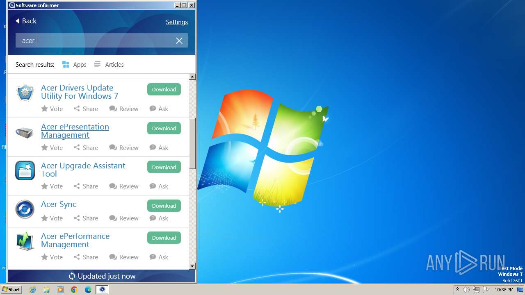Share Acer ePerformance Management
Screen dimensions: 525x295
point(86,257)
